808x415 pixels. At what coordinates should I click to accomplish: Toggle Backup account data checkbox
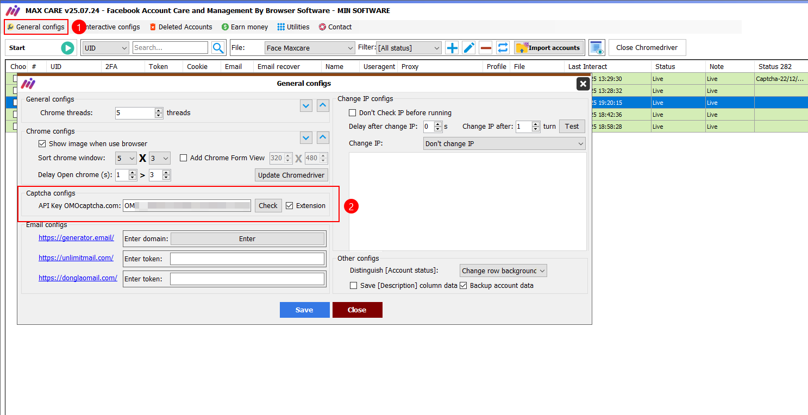click(x=463, y=286)
